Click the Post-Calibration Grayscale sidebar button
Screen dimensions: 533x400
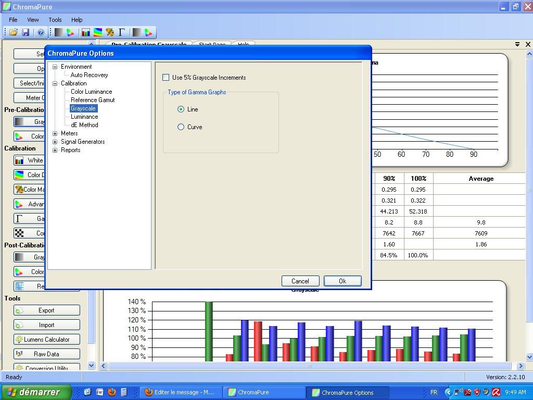point(29,257)
